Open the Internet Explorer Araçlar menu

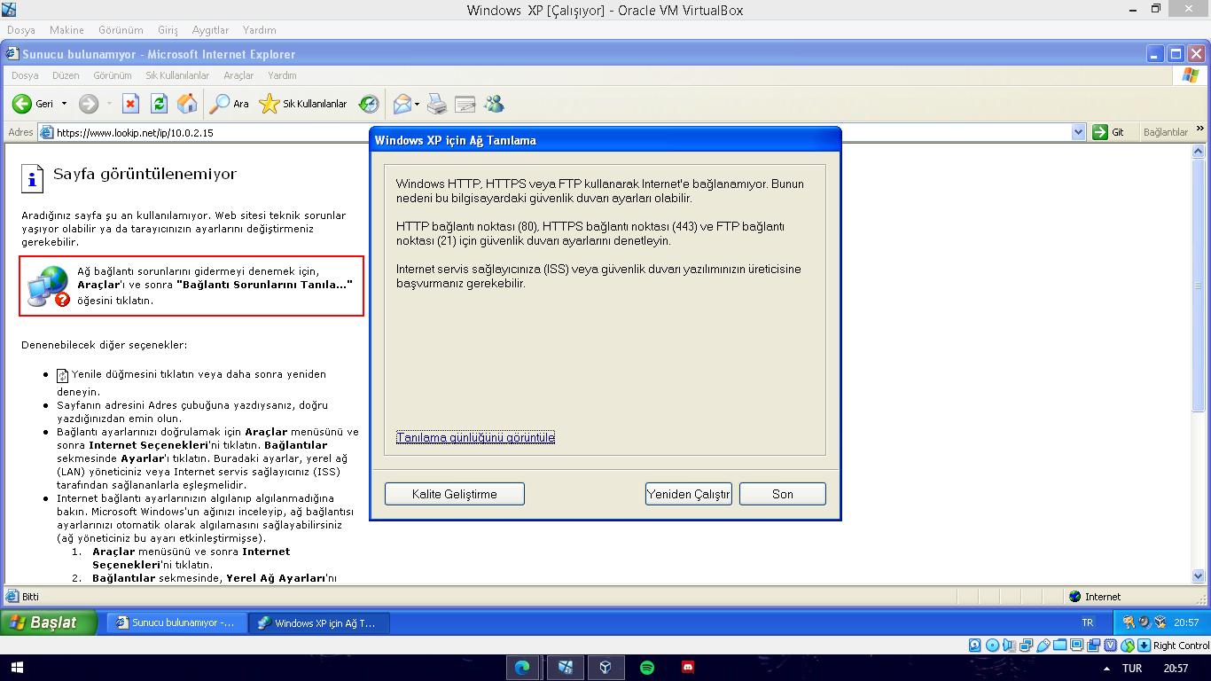pos(238,75)
